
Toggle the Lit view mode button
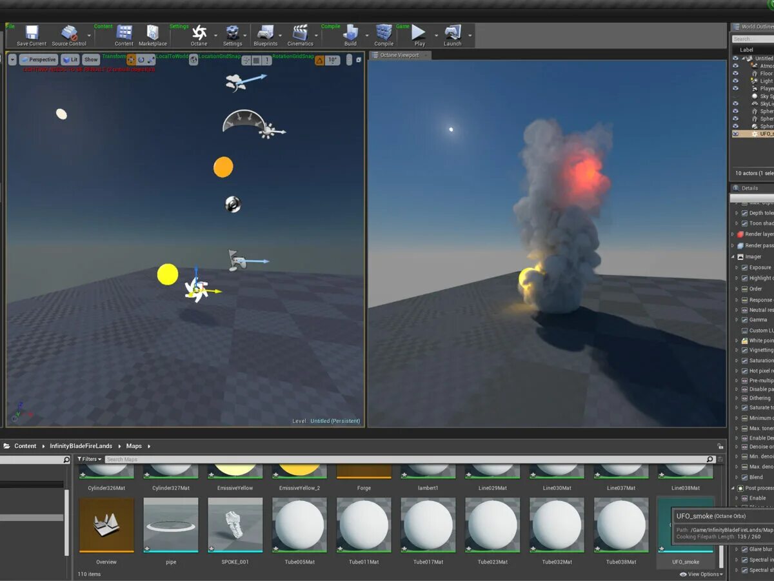coord(70,59)
